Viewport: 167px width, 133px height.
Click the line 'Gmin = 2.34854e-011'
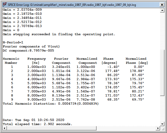[22, 18]
